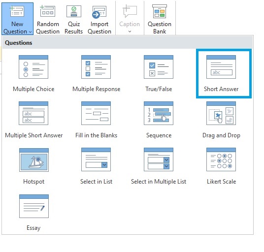Click Import Question in the toolbar
The height and width of the screenshot is (252, 264).
tap(99, 19)
